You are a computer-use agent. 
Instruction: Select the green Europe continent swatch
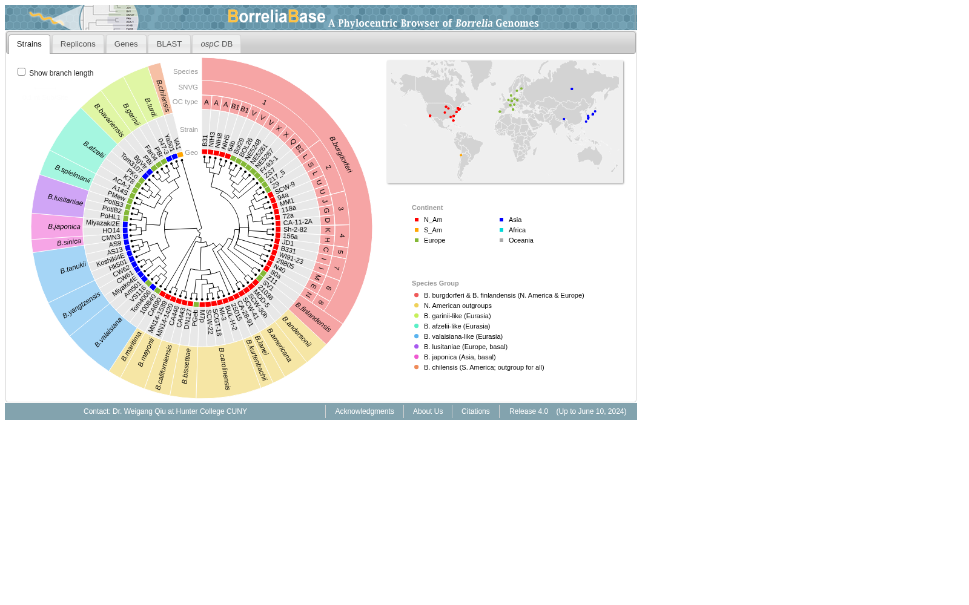pyautogui.click(x=417, y=240)
